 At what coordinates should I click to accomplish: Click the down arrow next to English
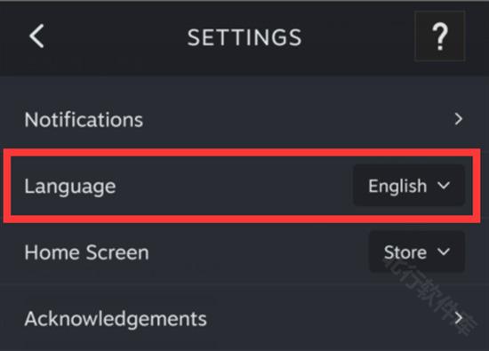tap(444, 186)
